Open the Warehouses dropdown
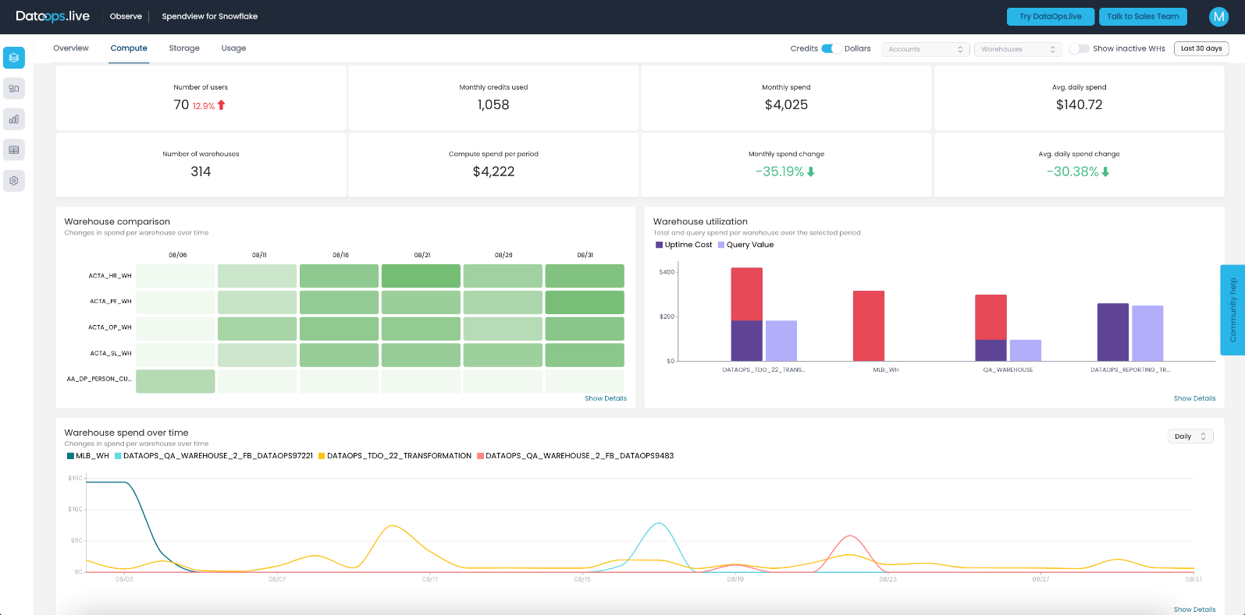This screenshot has width=1245, height=615. pos(1019,49)
